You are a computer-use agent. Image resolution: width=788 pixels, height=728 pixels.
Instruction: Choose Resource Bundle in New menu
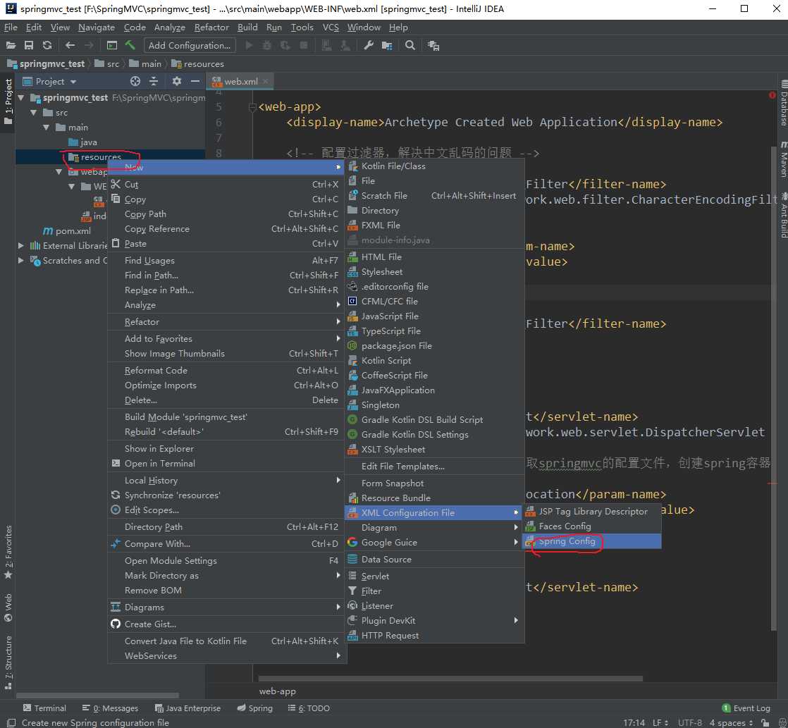435,498
